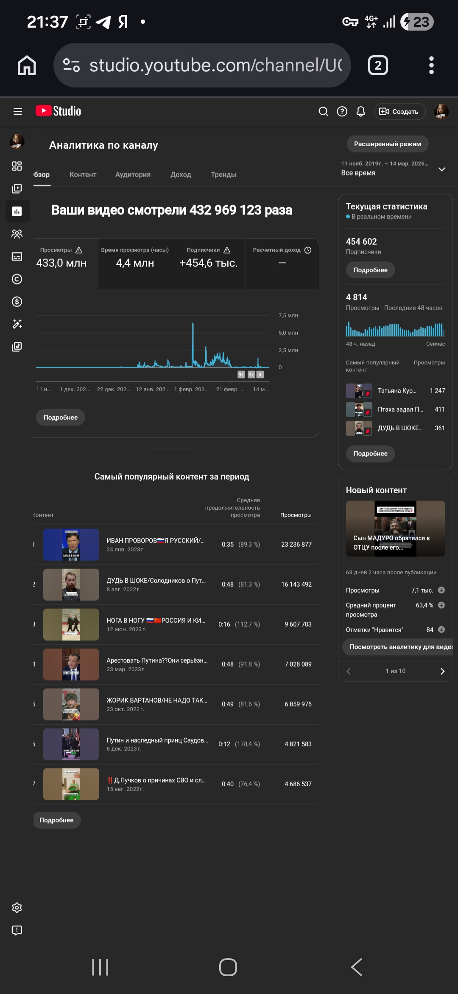Open НОГА В НОГУ video thumbnail
458x994 pixels.
click(x=71, y=624)
